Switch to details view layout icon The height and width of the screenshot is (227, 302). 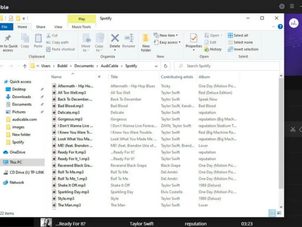[x=272, y=213]
